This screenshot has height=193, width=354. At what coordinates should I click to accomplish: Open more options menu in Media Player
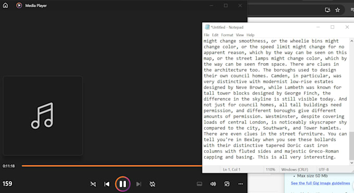pos(241,184)
